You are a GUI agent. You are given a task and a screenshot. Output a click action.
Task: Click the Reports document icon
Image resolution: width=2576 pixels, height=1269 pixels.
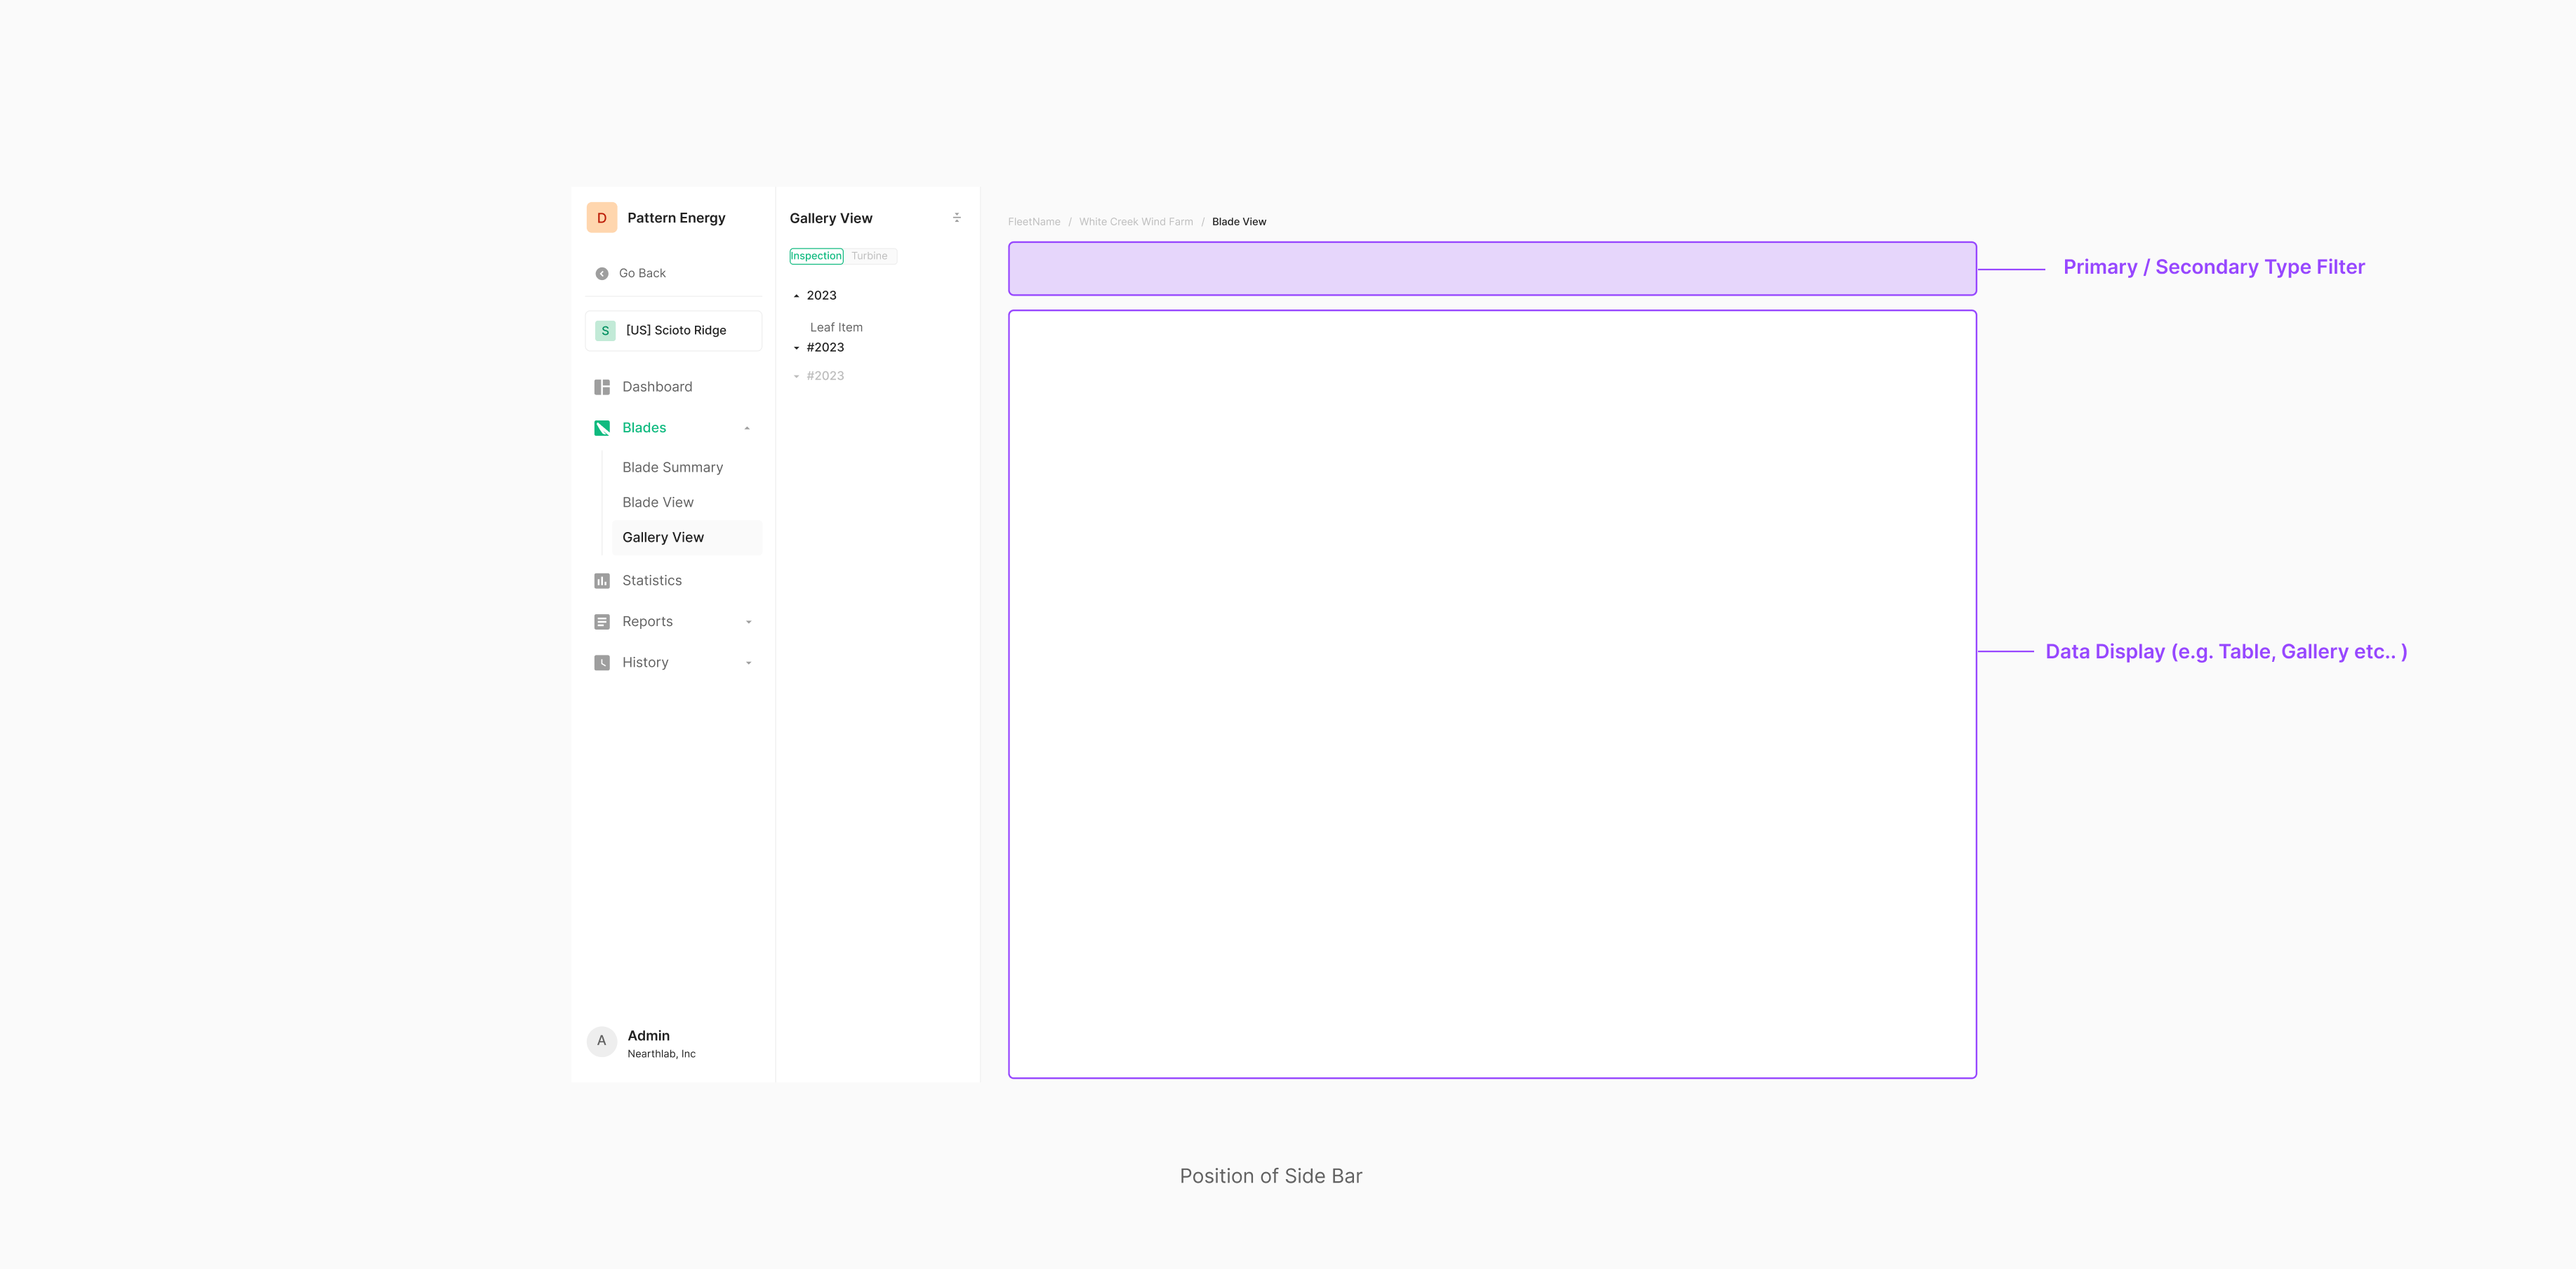(x=602, y=622)
